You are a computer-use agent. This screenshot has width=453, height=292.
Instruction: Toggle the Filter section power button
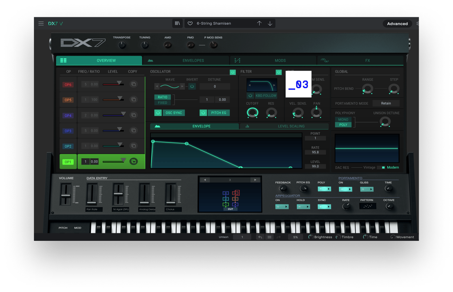click(x=279, y=72)
